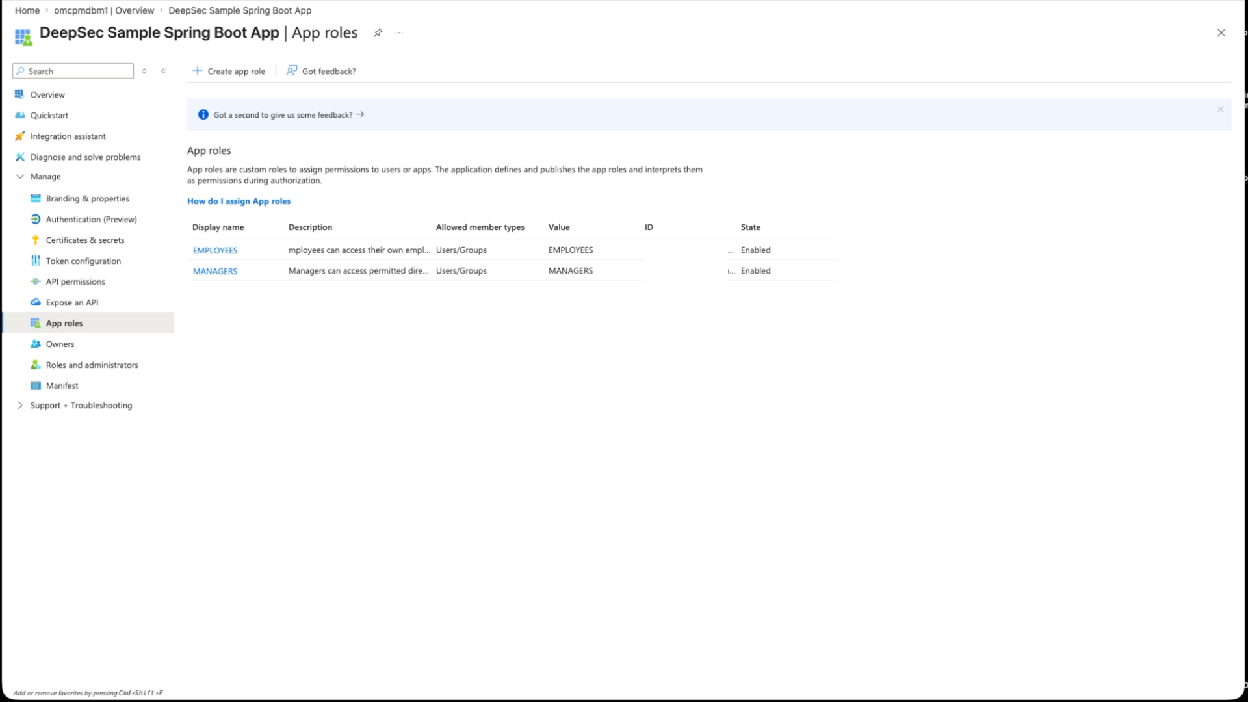Screen dimensions: 1248x702
Task: Click the Quickstart cloud icon
Action: [19, 115]
